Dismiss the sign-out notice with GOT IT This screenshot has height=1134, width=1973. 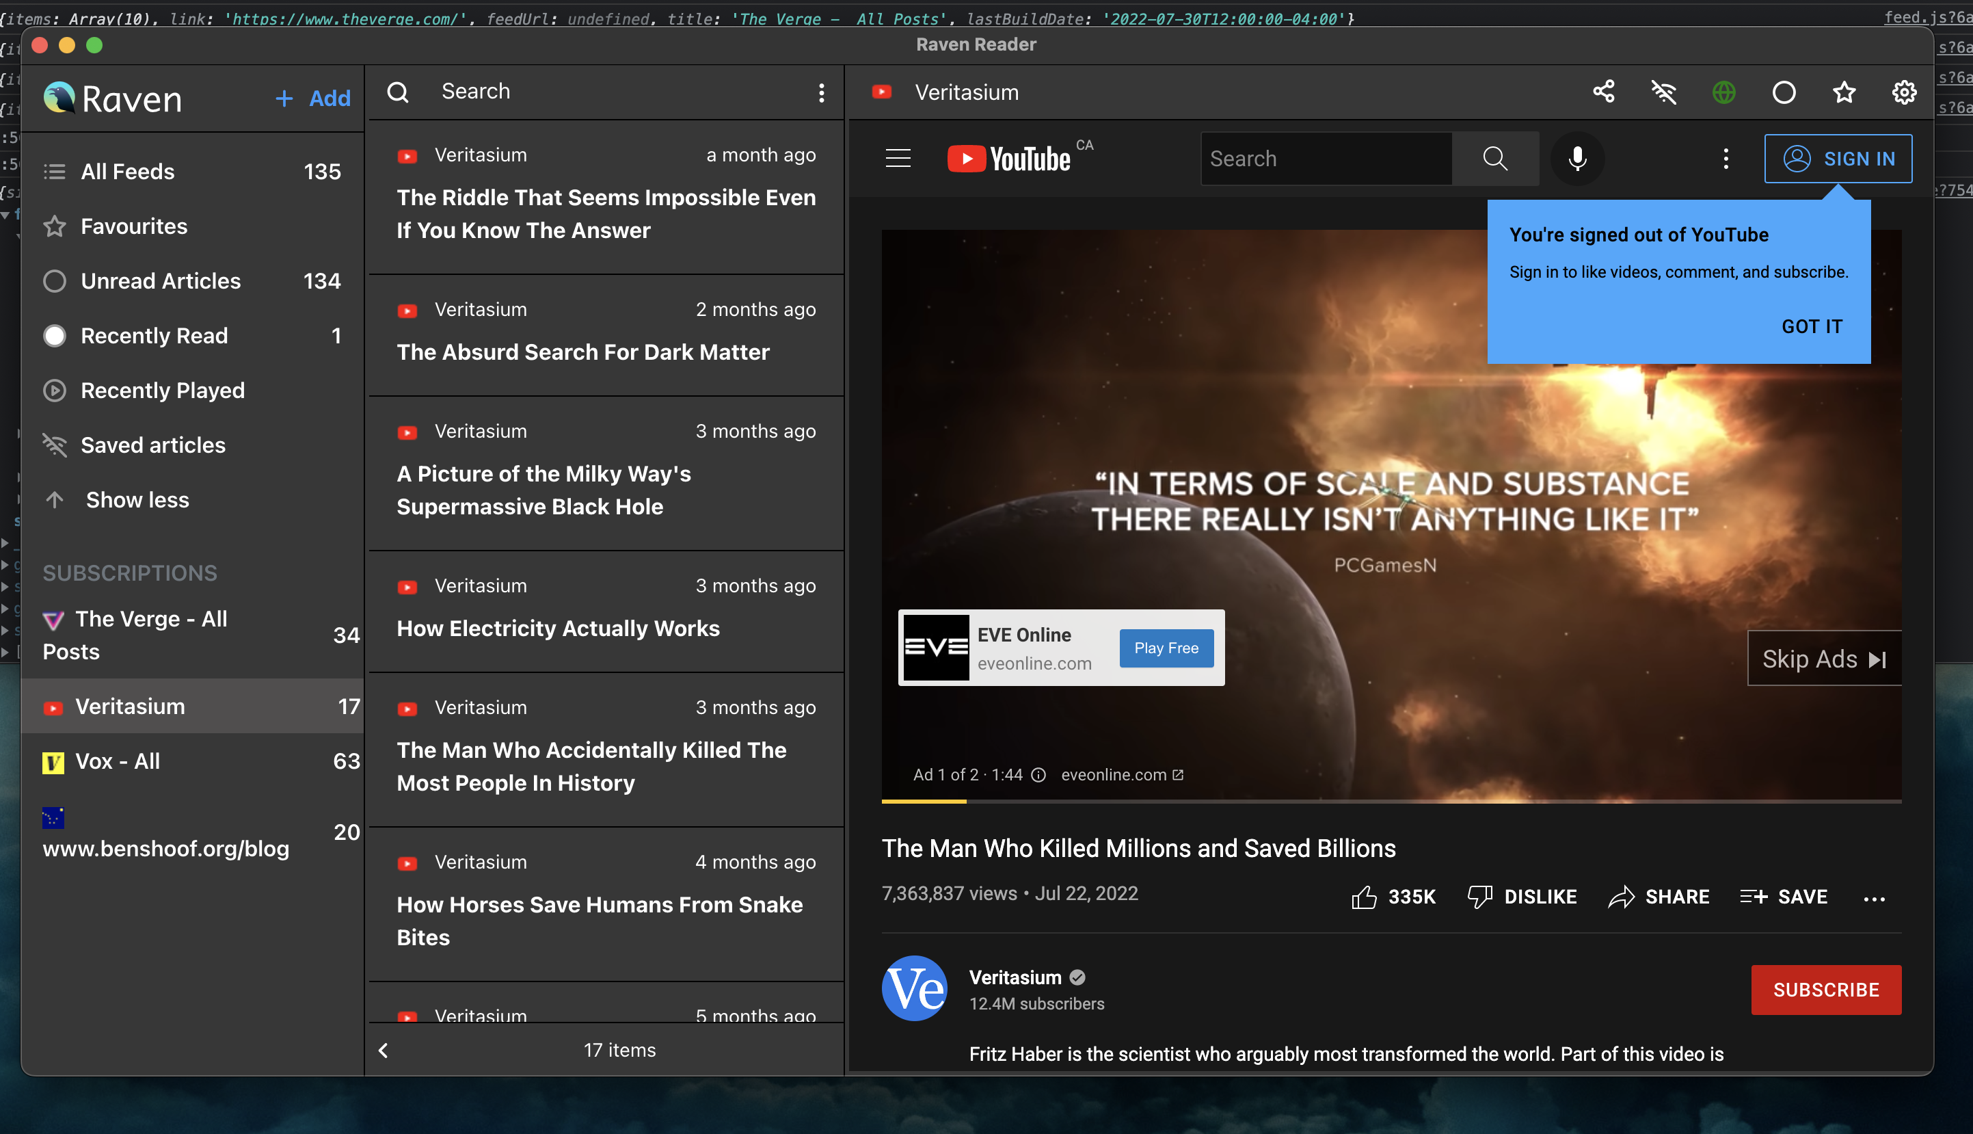tap(1812, 326)
